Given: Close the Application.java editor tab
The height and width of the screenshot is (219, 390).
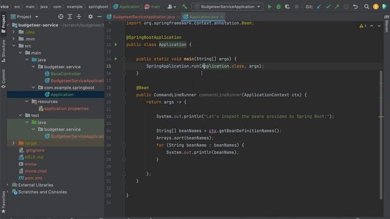Looking at the screenshot, I should tap(222, 17).
